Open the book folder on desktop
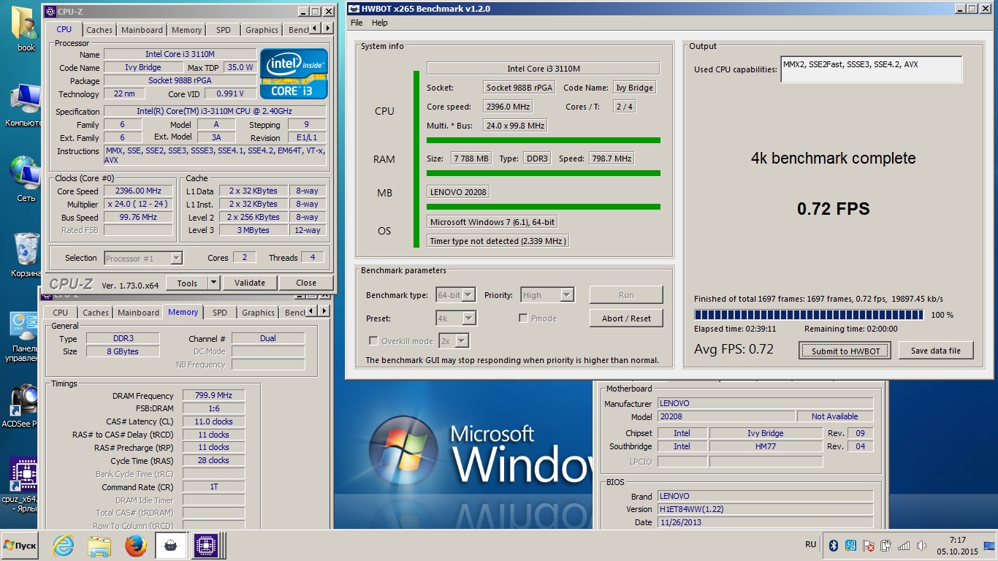Viewport: 998px width, 561px height. pos(26,28)
